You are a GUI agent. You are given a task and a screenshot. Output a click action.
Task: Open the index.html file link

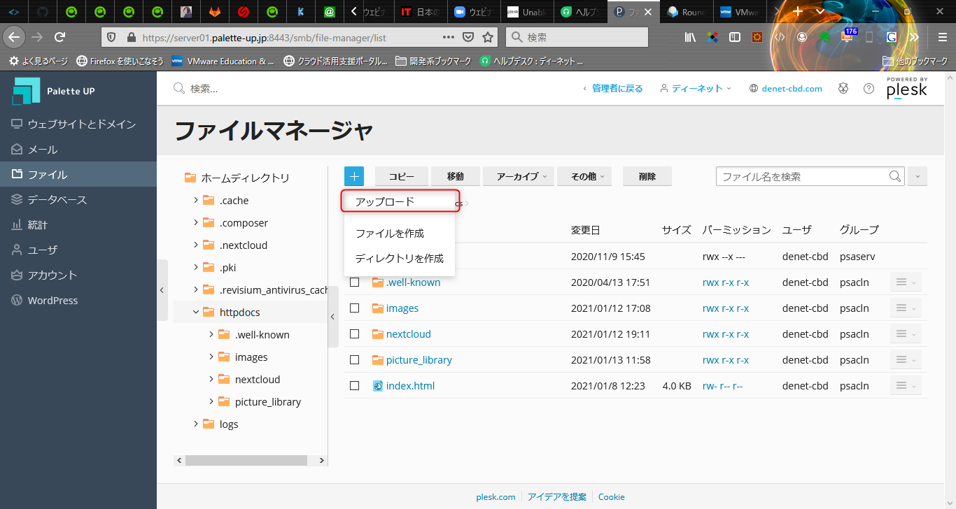coord(410,386)
